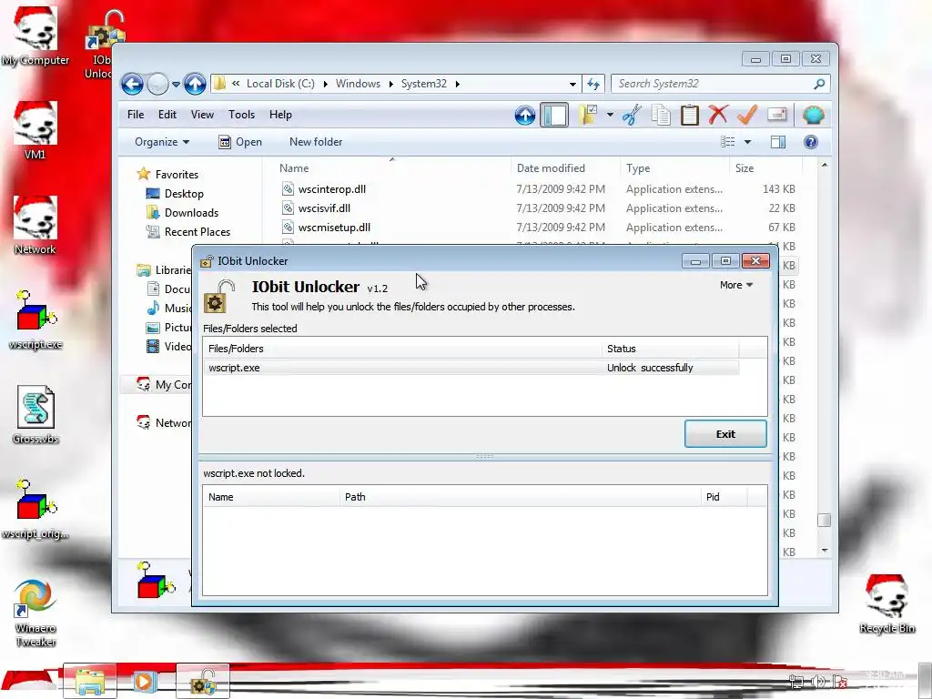The width and height of the screenshot is (932, 699).
Task: Select Recent Places in Favorites
Action: pos(198,232)
